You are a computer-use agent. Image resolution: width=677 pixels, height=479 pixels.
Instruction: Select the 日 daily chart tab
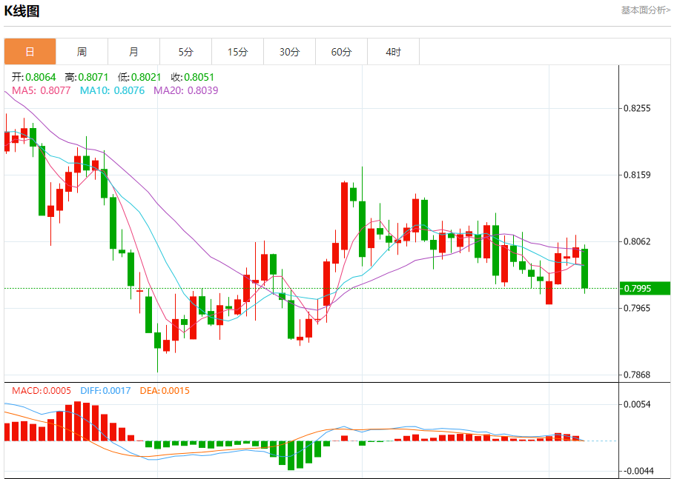click(x=30, y=52)
